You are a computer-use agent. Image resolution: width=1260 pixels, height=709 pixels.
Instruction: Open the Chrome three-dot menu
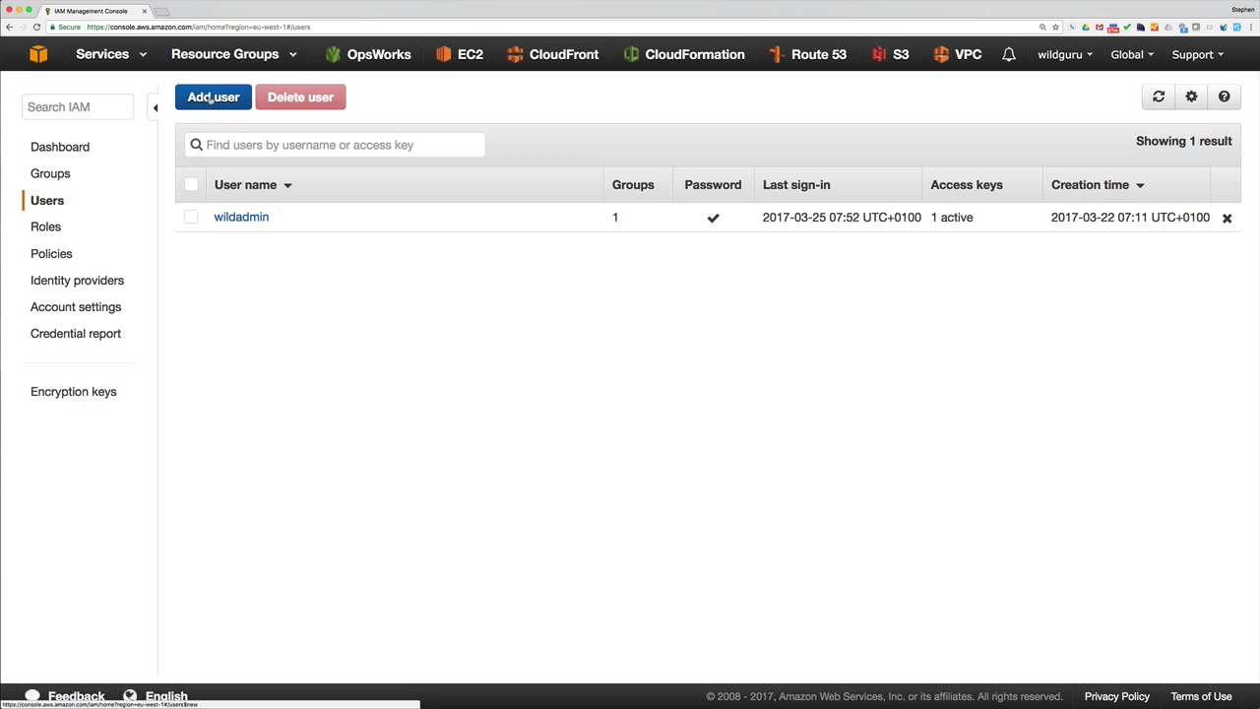click(1251, 27)
